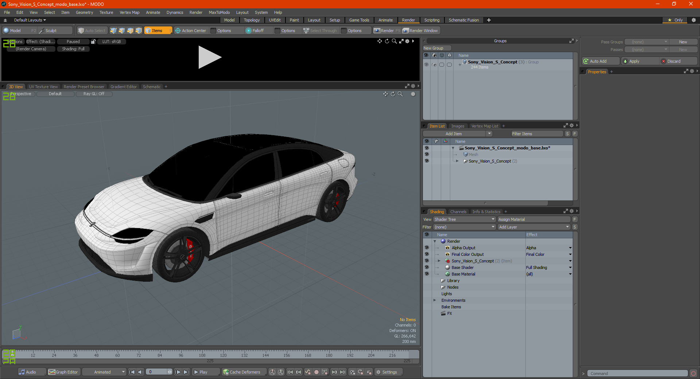The width and height of the screenshot is (700, 379).
Task: Open the Add Layer dropdown
Action: point(534,227)
